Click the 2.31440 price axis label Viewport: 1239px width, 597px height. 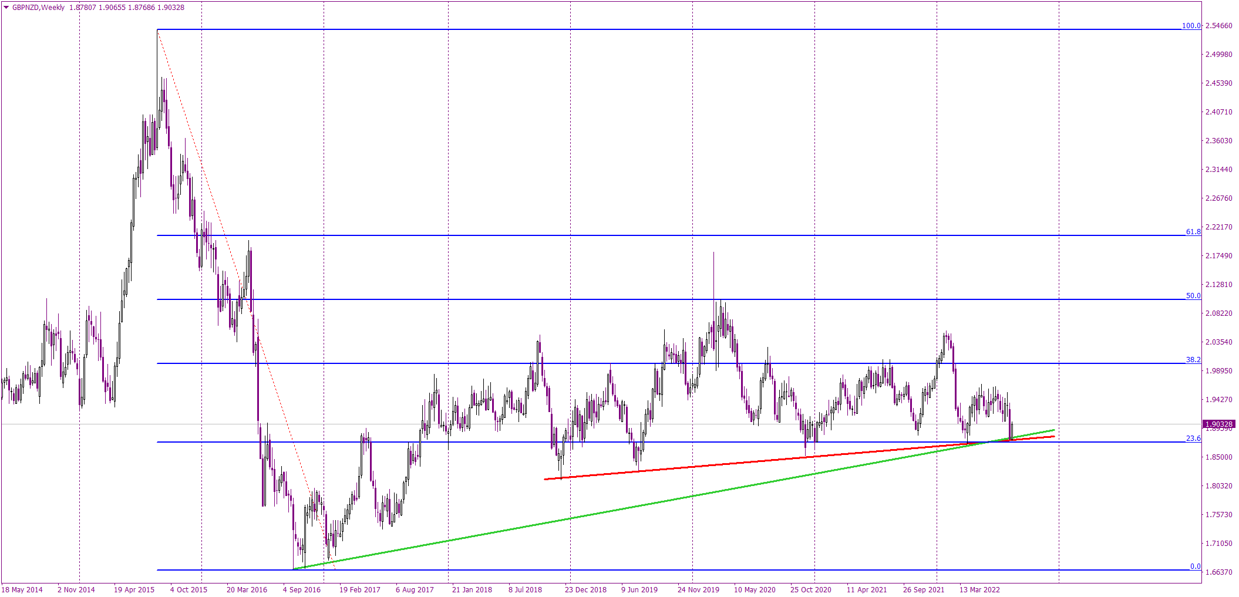(x=1218, y=170)
